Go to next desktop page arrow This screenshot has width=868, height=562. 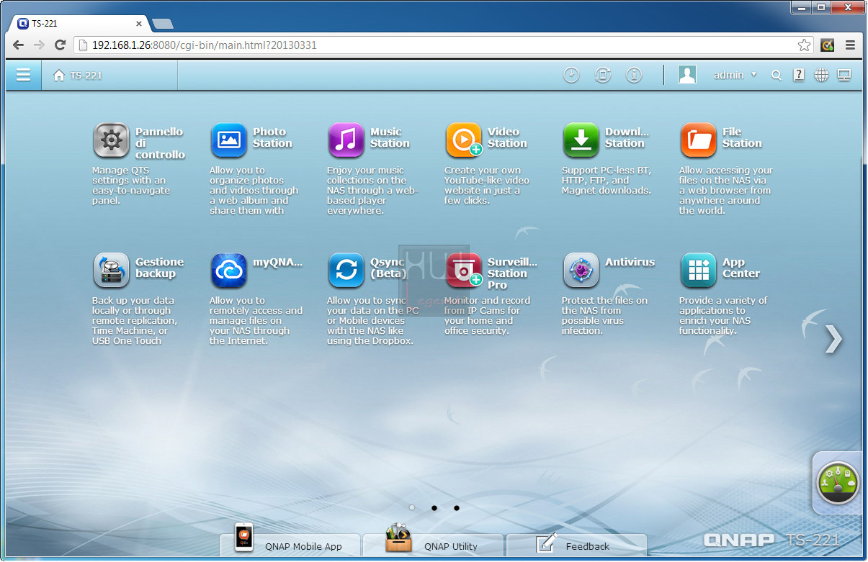click(833, 339)
